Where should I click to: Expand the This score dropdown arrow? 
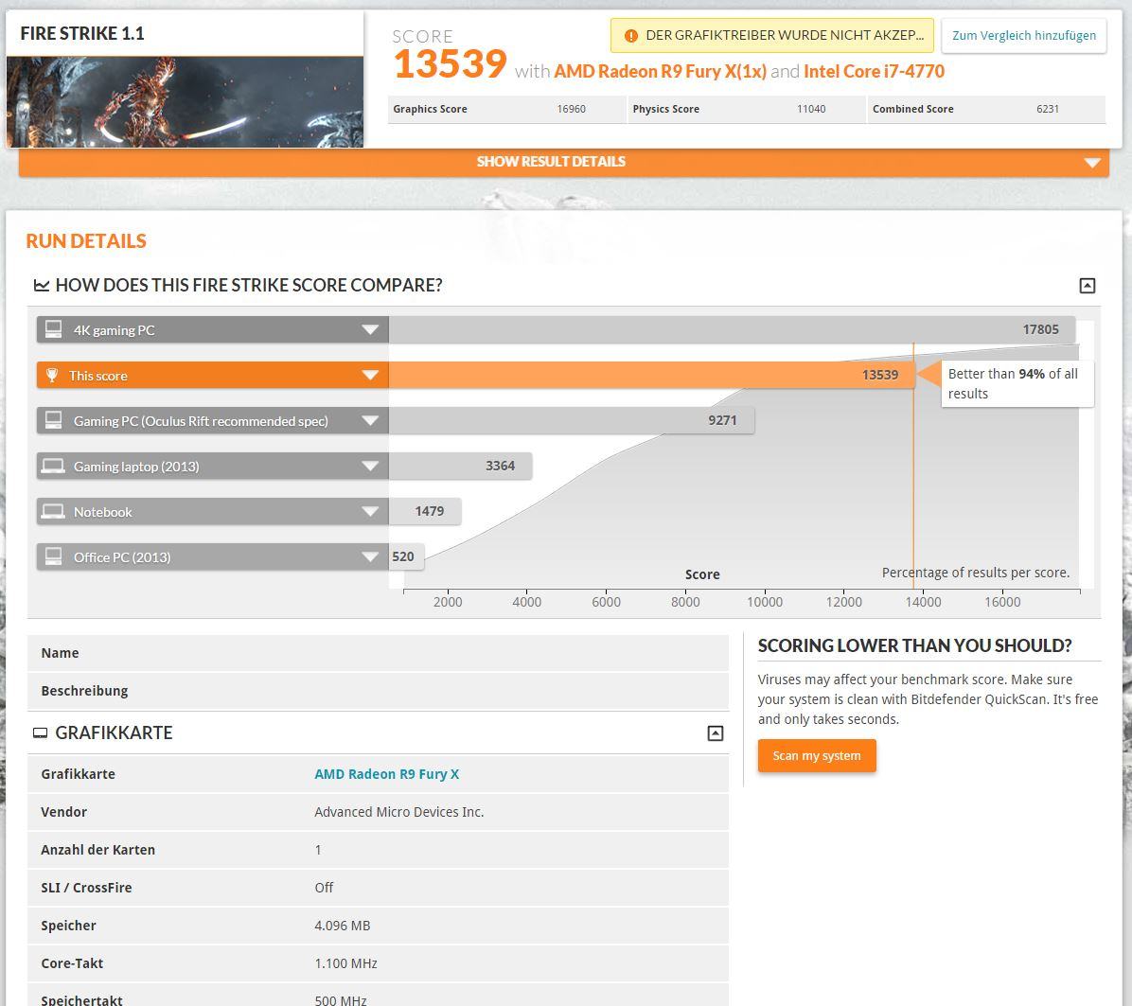click(x=370, y=376)
